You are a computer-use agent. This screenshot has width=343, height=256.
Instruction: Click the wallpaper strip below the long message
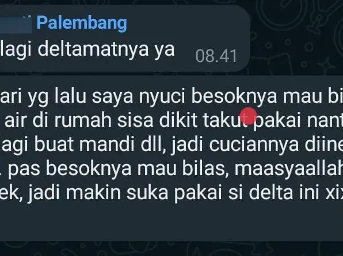coord(171,249)
